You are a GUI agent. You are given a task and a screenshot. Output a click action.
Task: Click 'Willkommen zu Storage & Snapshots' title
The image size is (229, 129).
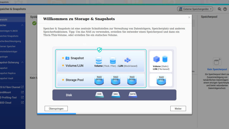pyautogui.click(x=79, y=19)
